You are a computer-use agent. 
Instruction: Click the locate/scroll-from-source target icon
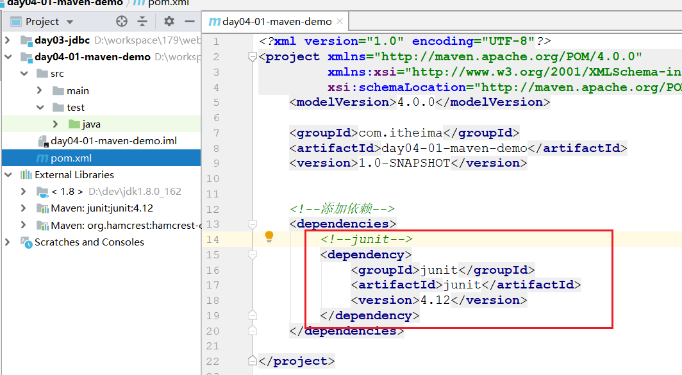coord(122,21)
